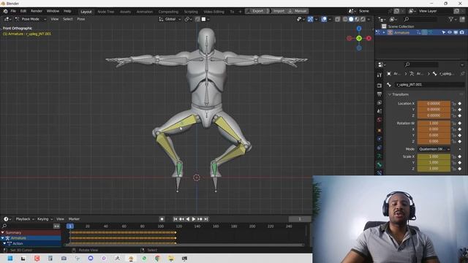This screenshot has width=468, height=263.
Task: Expand the Armature row disclosure triangle
Action: pyautogui.click(x=384, y=32)
